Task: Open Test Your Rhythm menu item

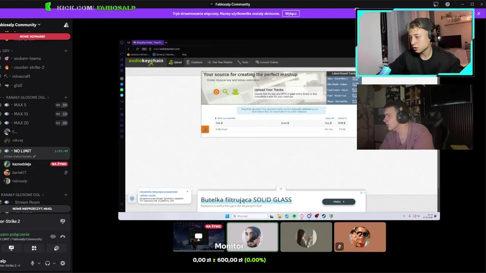Action: click(220, 62)
